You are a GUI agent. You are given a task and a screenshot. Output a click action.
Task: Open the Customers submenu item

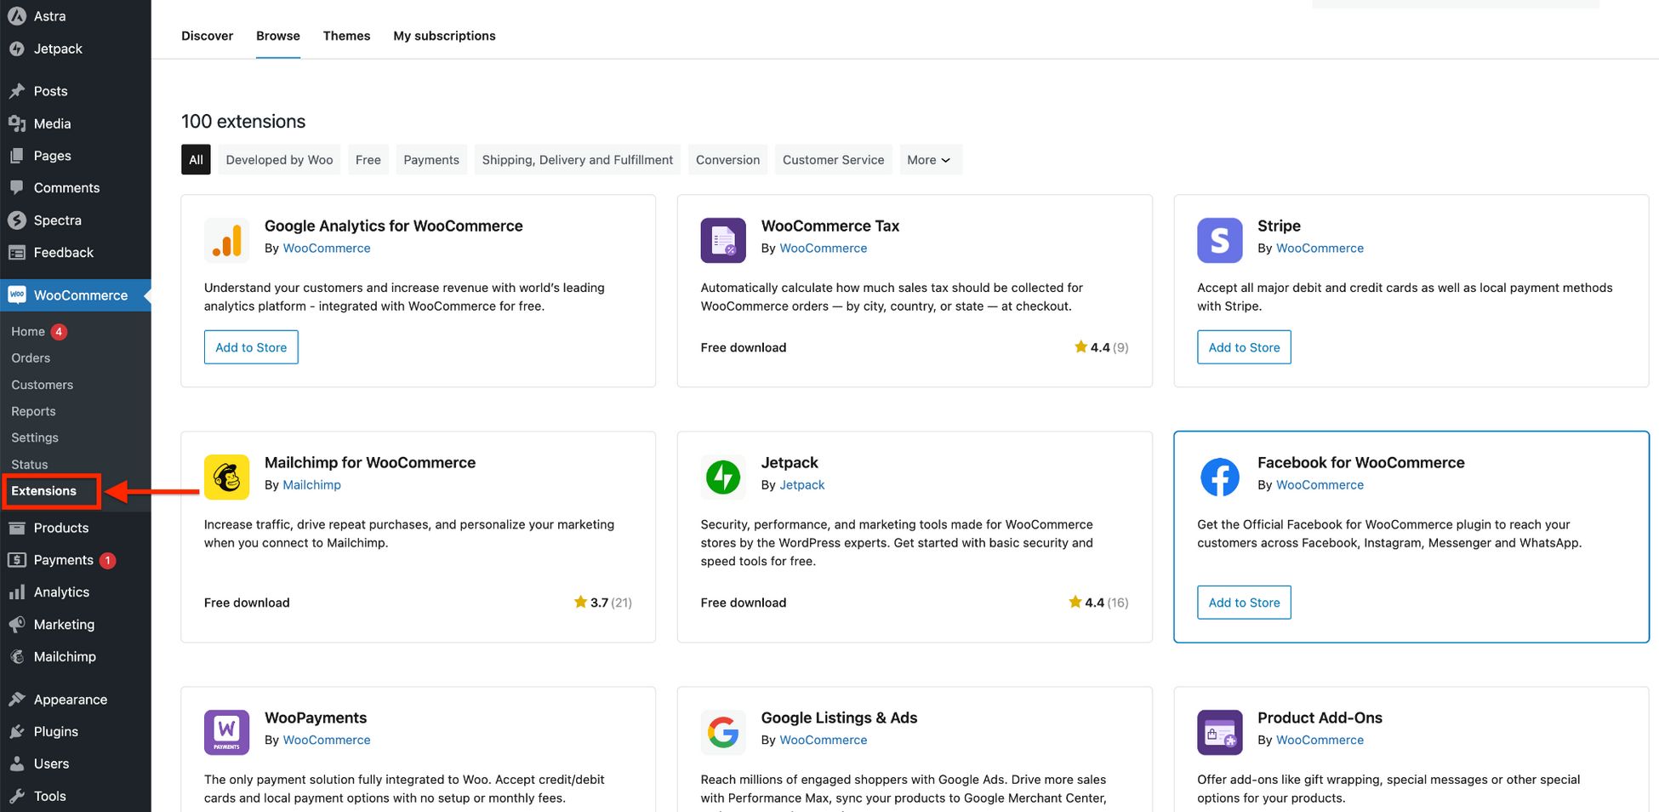43,385
